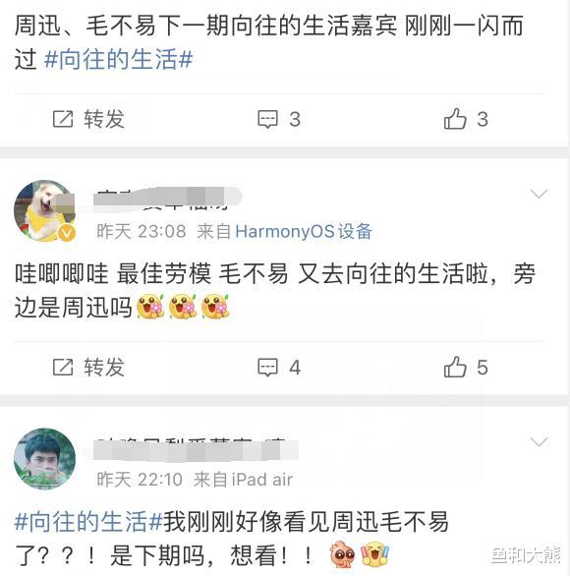Expand options chevron for the HarmonyOS post

point(539,194)
